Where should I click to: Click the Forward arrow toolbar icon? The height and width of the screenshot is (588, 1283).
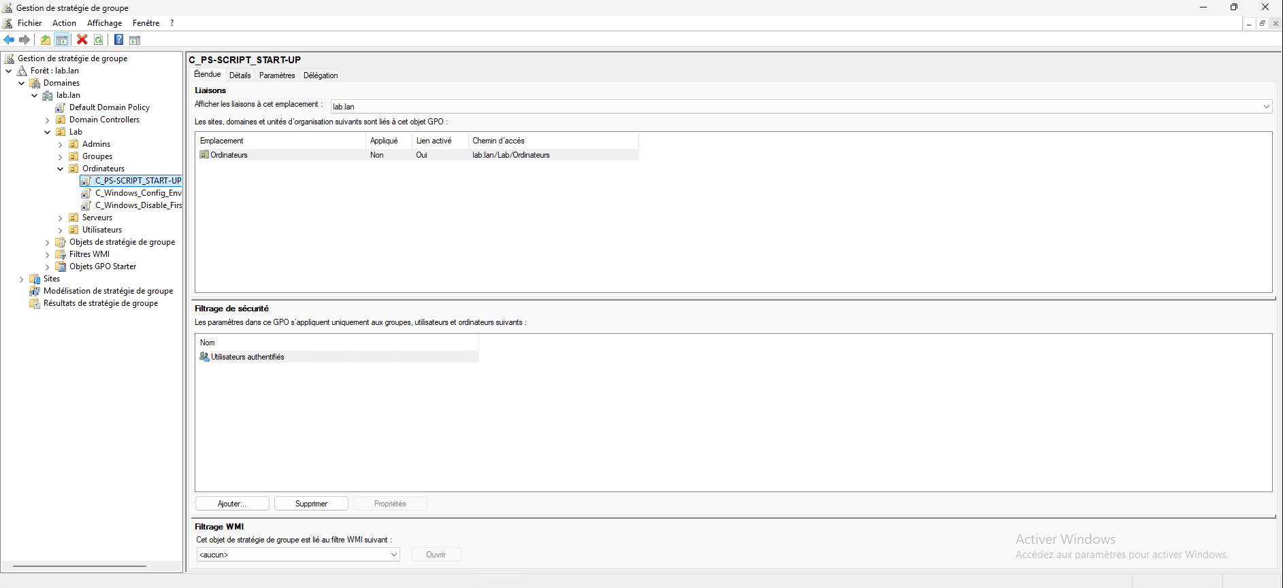[25, 40]
